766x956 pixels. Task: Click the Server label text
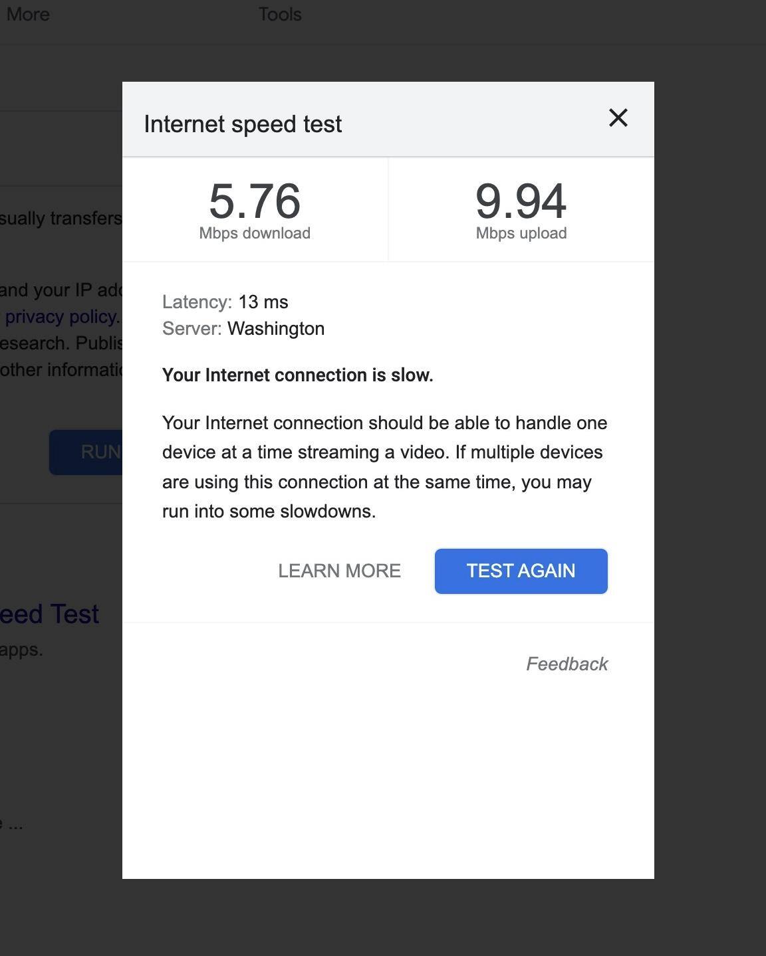click(x=191, y=329)
